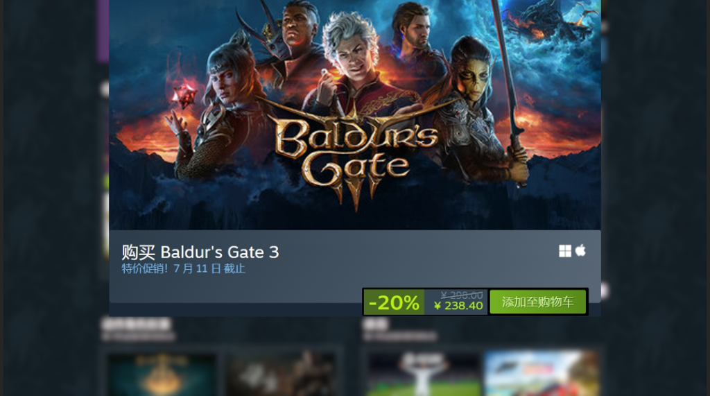
Task: Click the blurred round arrow left of banner
Action: 104,89
